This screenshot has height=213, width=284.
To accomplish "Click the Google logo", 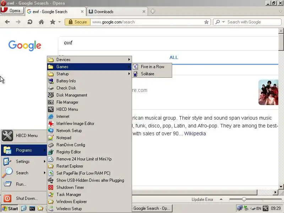I will 24,45.
